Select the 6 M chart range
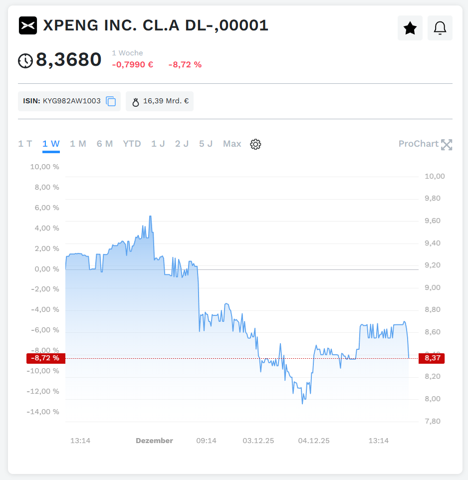Image resolution: width=468 pixels, height=480 pixels. (x=105, y=144)
